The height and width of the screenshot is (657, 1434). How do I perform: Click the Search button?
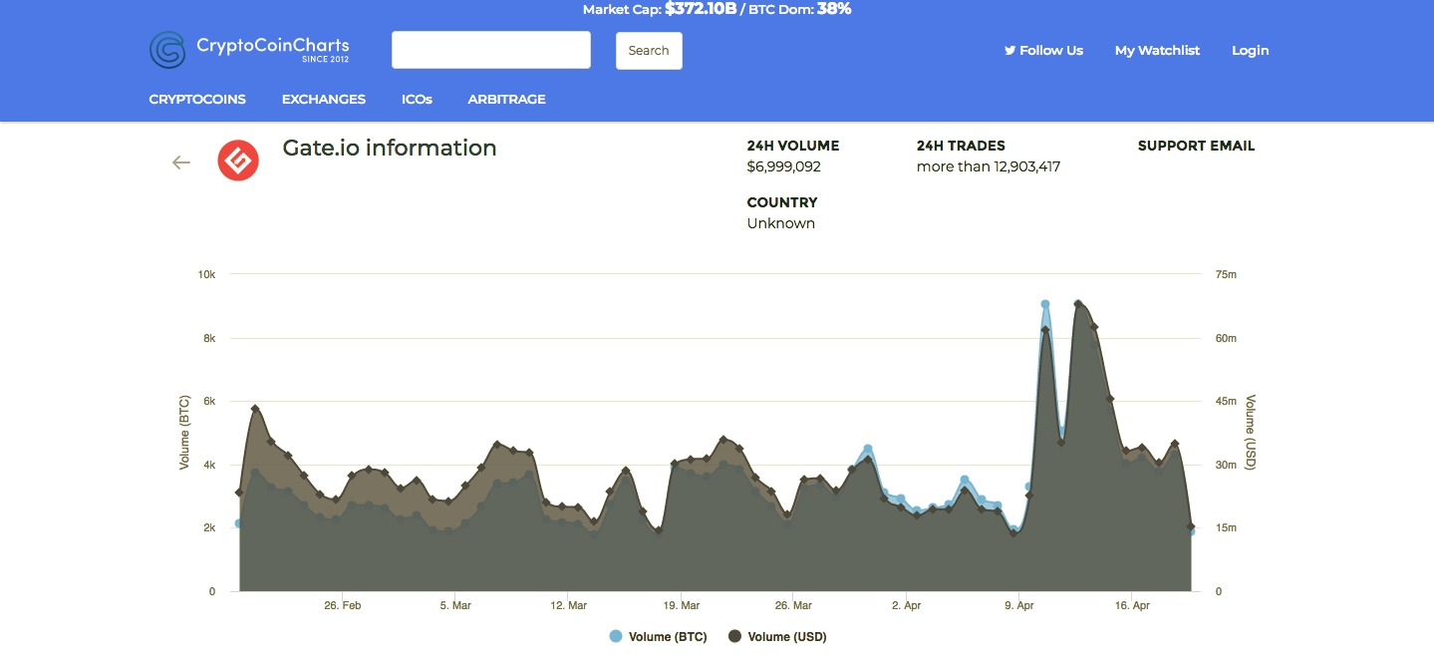click(649, 51)
